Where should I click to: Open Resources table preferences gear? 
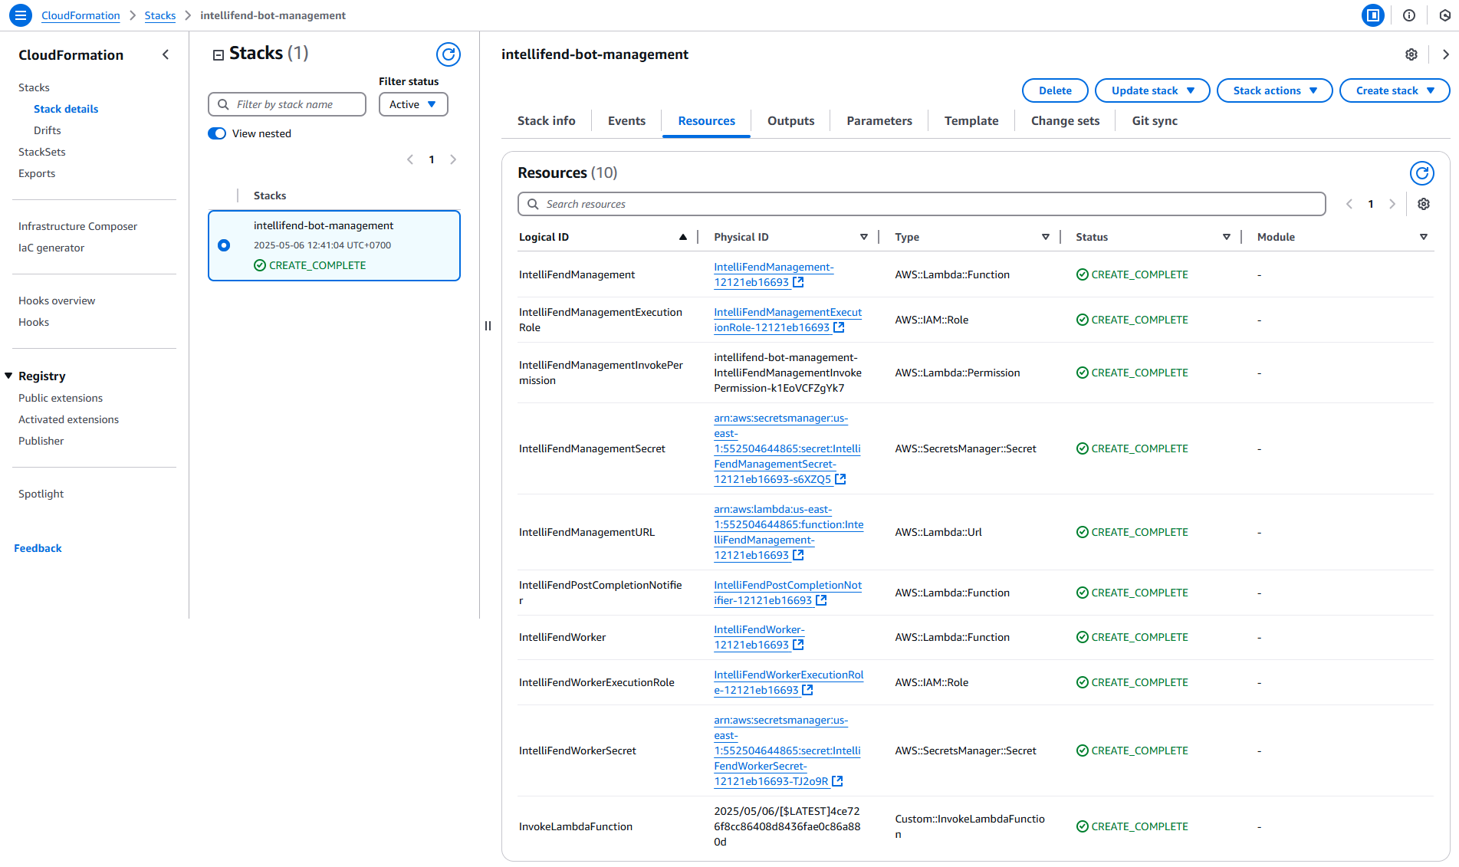click(x=1423, y=205)
